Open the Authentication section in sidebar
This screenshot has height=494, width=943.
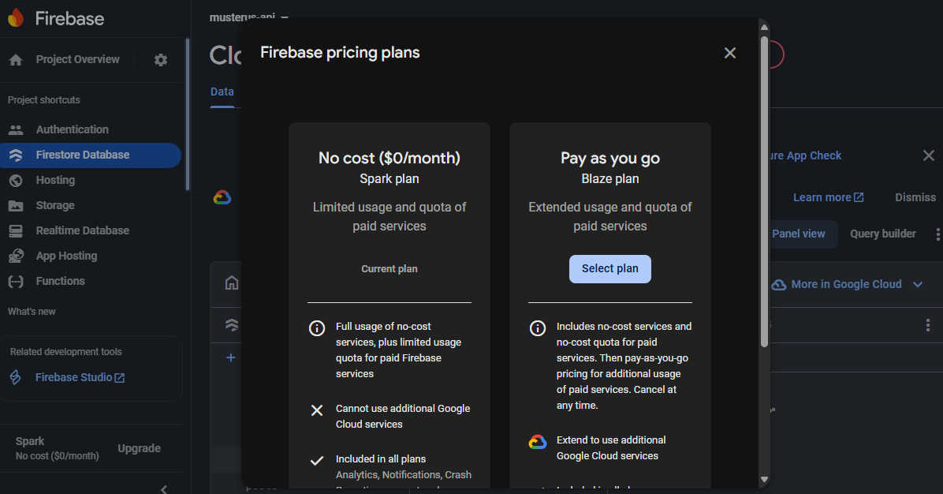coord(71,129)
